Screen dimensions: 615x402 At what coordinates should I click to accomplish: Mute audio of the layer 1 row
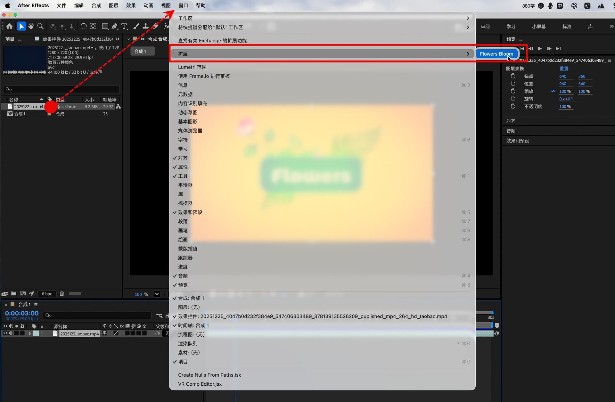point(11,333)
